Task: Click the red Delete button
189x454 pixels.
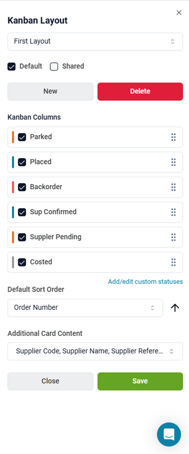Action: 140,91
